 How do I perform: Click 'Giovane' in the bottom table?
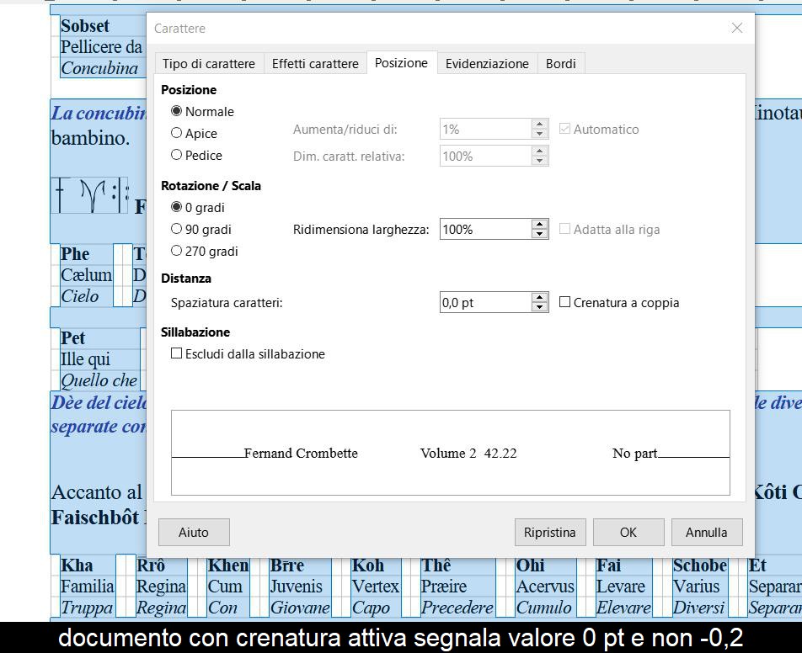click(x=300, y=608)
